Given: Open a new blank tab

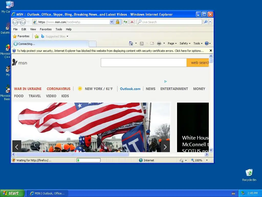Looking at the screenshot, I should point(93,44).
